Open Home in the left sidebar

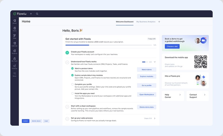pyautogui.click(x=14, y=22)
